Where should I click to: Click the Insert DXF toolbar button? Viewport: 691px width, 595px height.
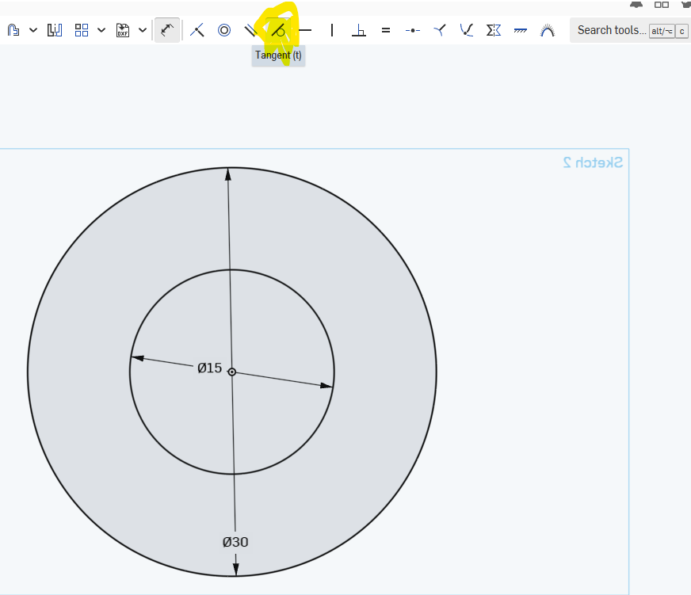pyautogui.click(x=123, y=31)
